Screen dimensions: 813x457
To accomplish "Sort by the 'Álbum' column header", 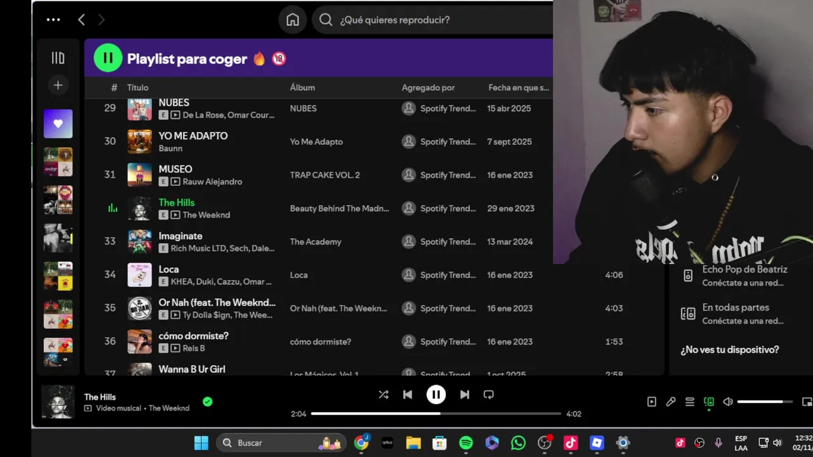I will [302, 88].
